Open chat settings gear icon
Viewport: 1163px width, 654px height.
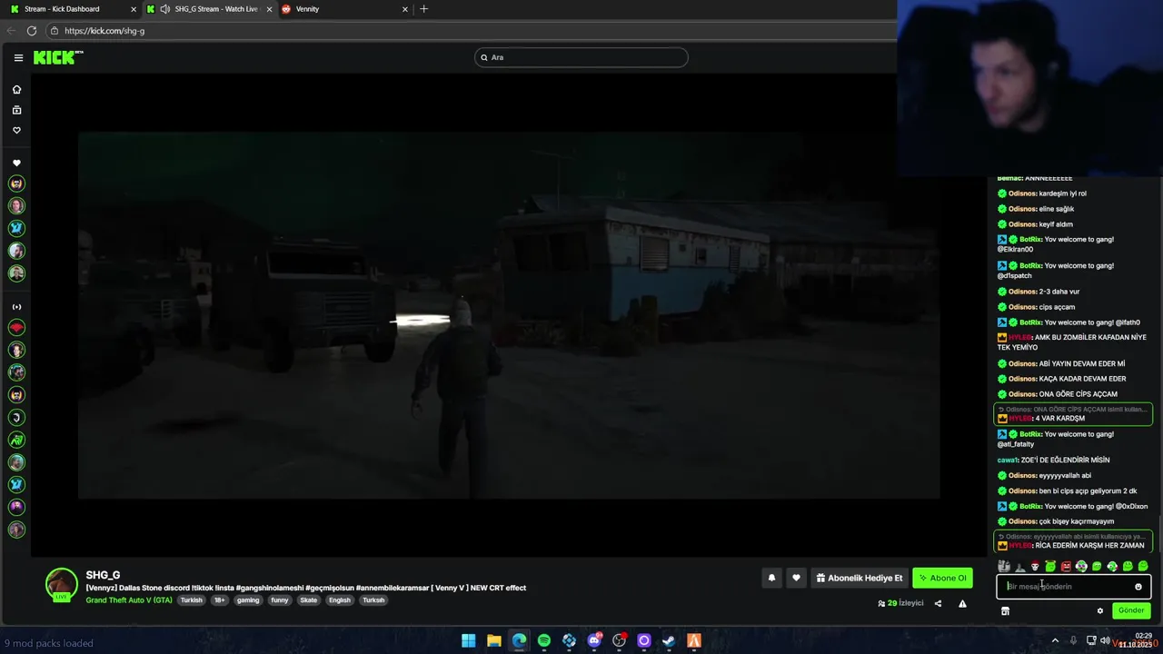[1099, 610]
